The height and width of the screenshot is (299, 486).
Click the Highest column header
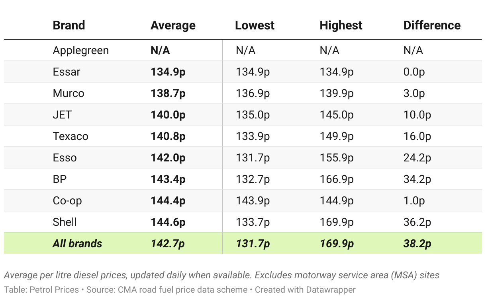point(341,25)
